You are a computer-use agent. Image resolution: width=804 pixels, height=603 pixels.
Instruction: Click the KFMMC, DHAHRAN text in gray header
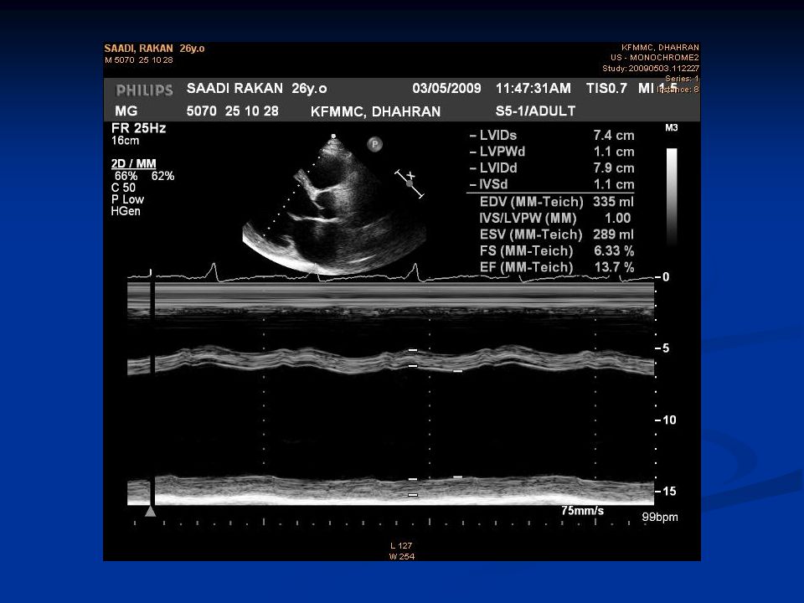(375, 111)
